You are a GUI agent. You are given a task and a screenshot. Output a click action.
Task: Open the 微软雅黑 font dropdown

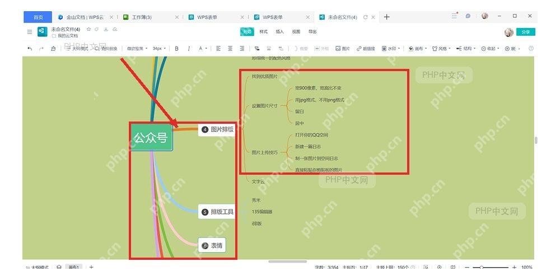[137, 49]
